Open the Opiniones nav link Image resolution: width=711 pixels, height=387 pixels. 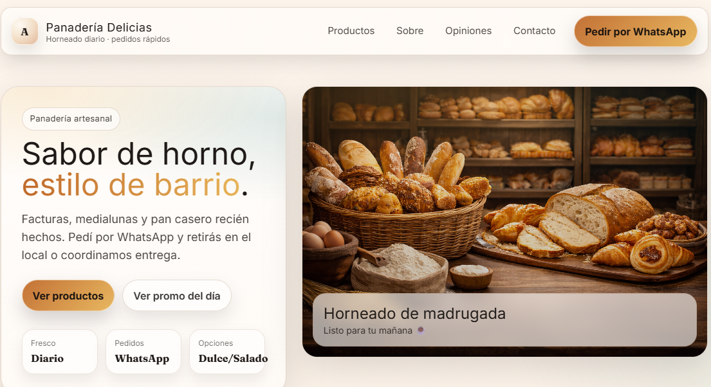(468, 31)
